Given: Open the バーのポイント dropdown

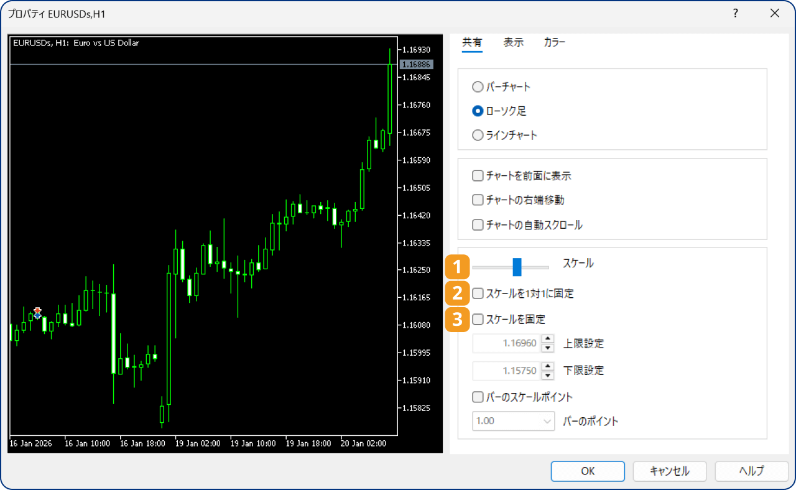Looking at the screenshot, I should tap(514, 421).
